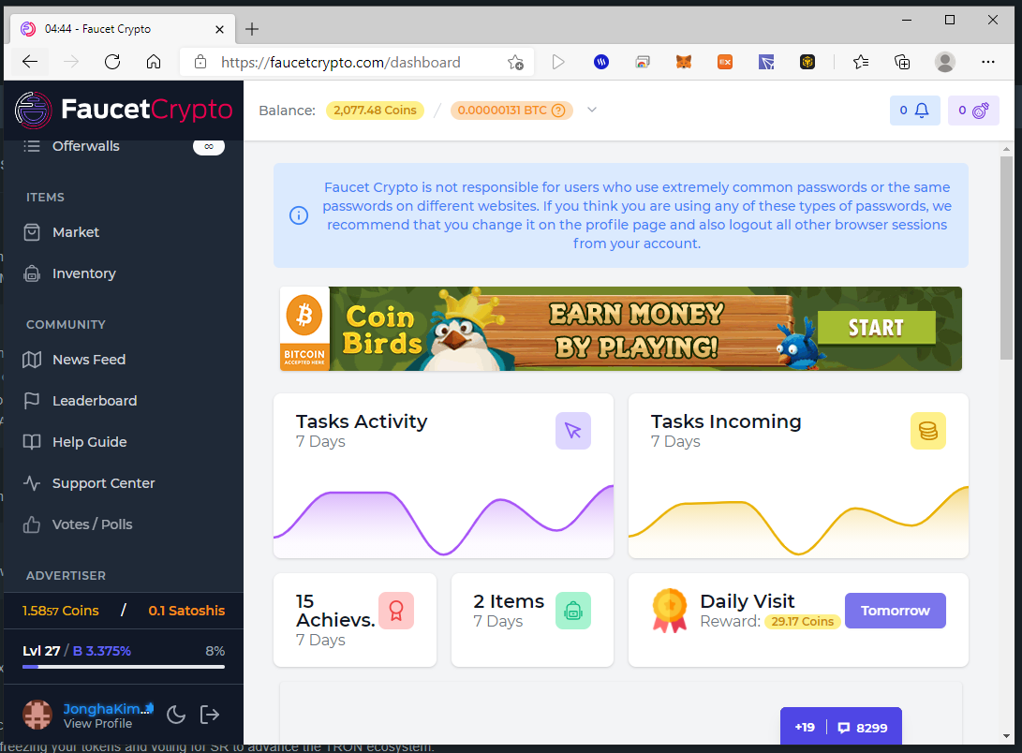Click the page vertical scrollbar thumb

[x=1006, y=258]
